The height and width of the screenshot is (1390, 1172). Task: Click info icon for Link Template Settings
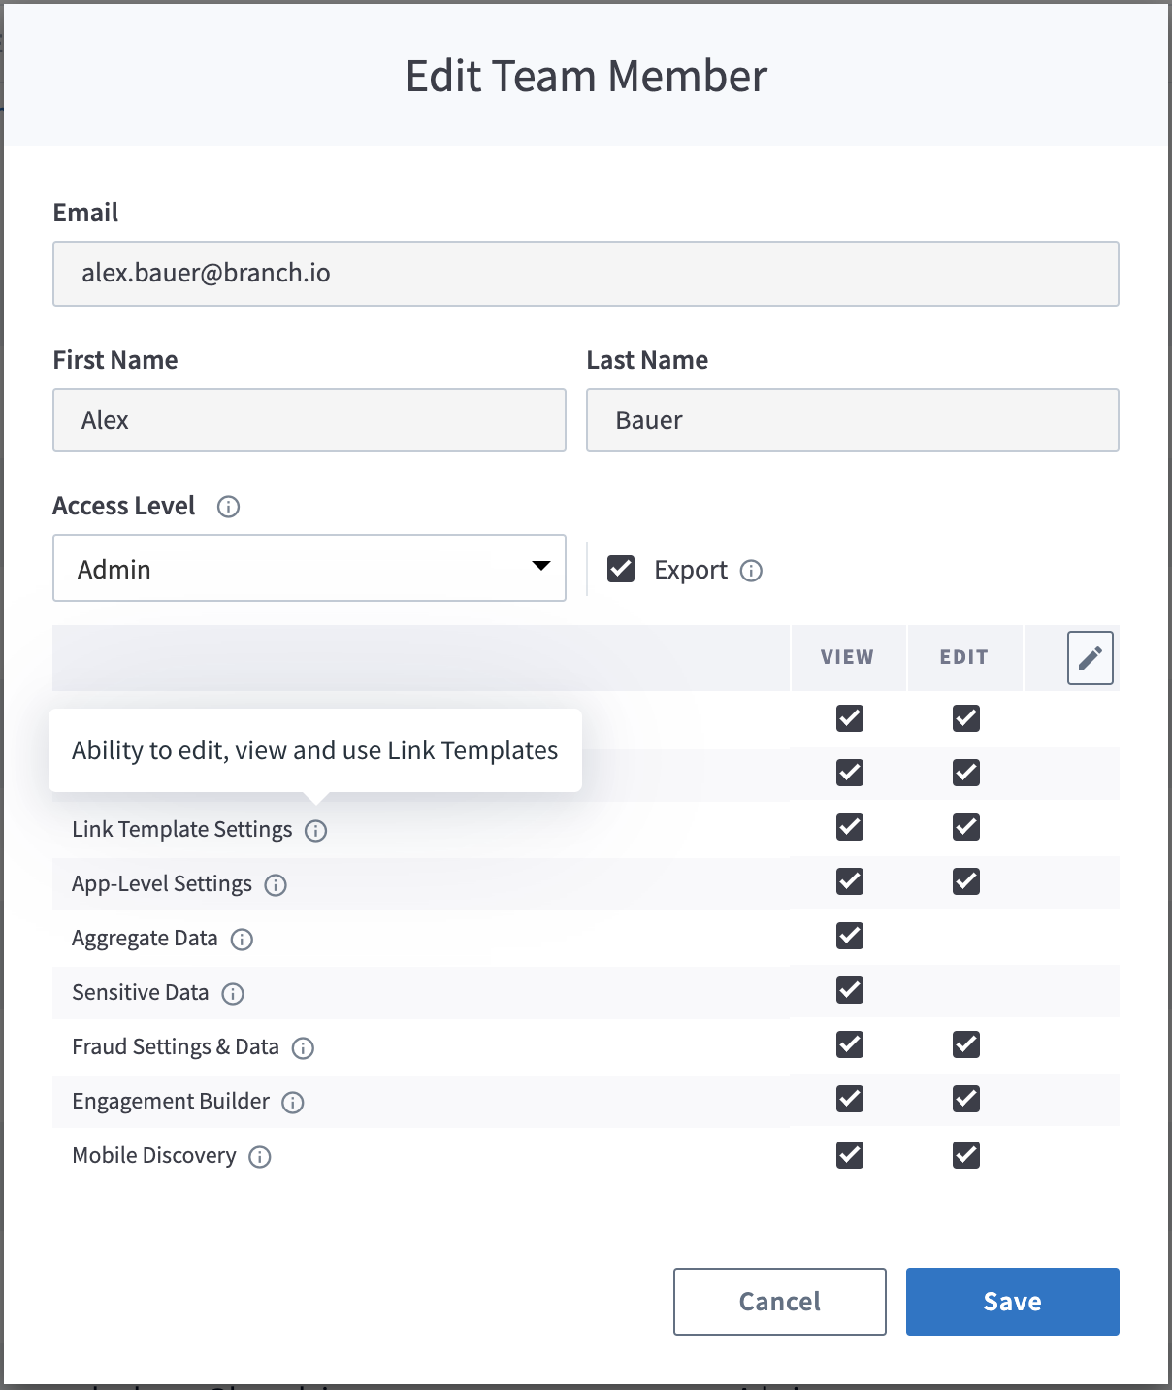coord(315,831)
